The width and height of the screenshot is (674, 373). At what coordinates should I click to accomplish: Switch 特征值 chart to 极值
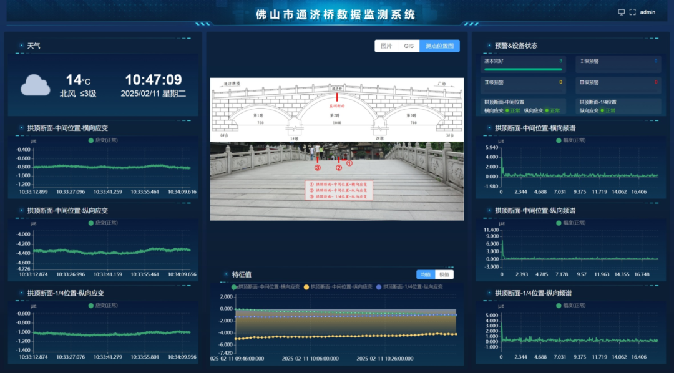pyautogui.click(x=444, y=274)
